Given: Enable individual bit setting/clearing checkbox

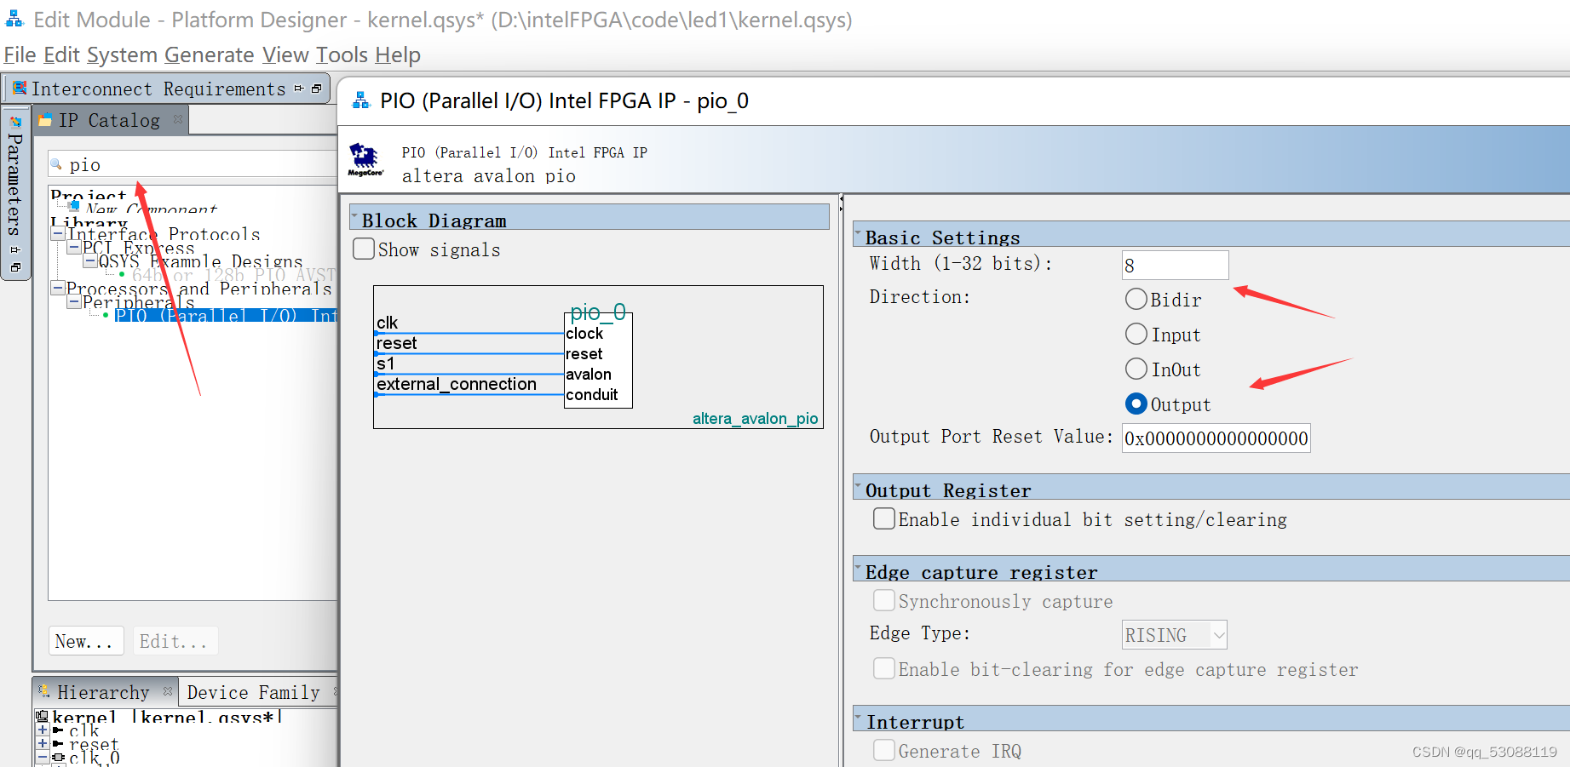Looking at the screenshot, I should 884,518.
